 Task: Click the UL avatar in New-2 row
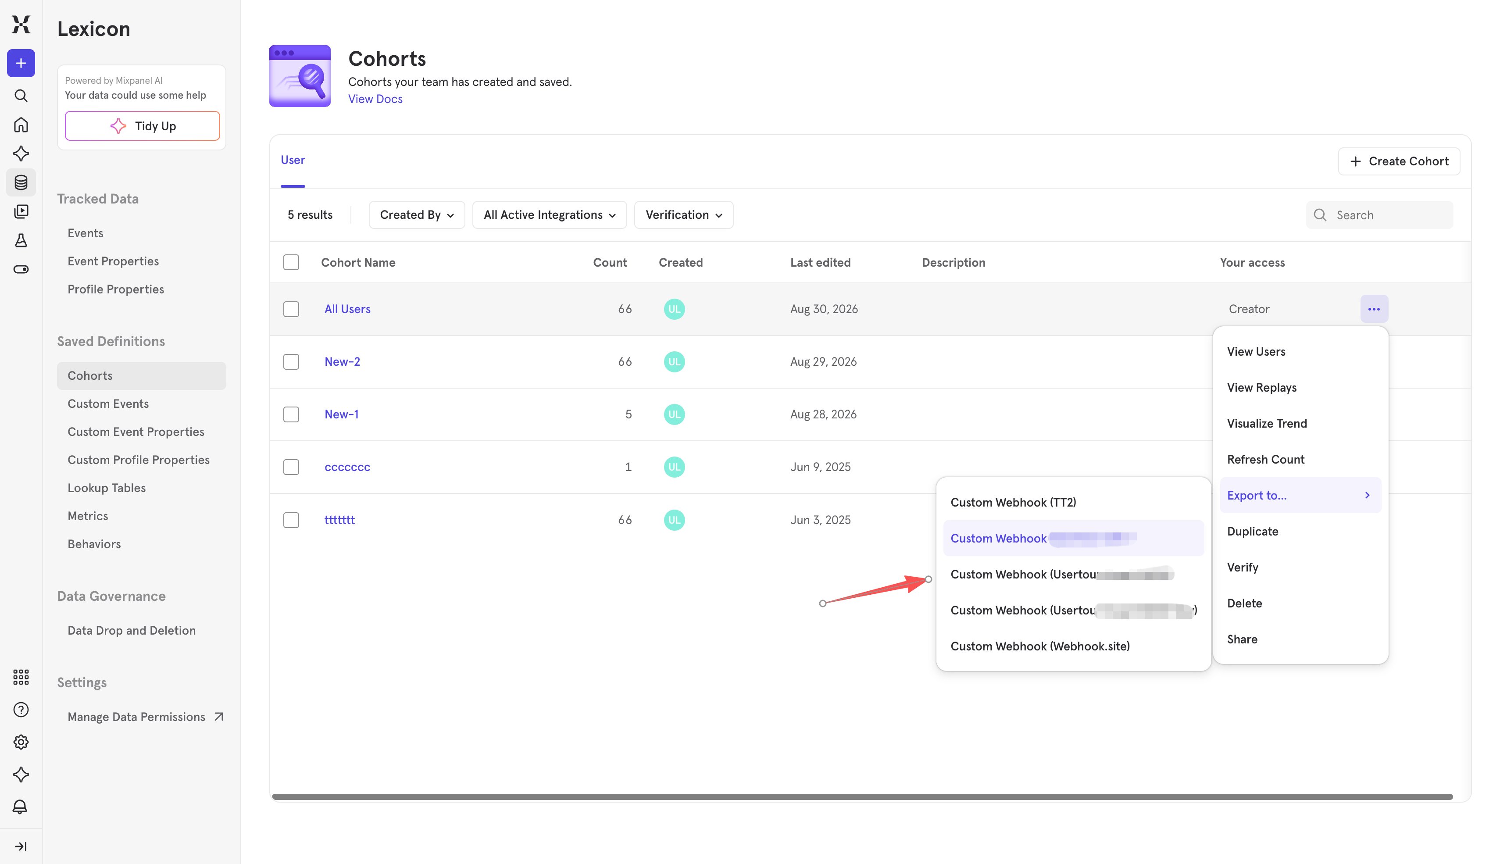point(674,362)
